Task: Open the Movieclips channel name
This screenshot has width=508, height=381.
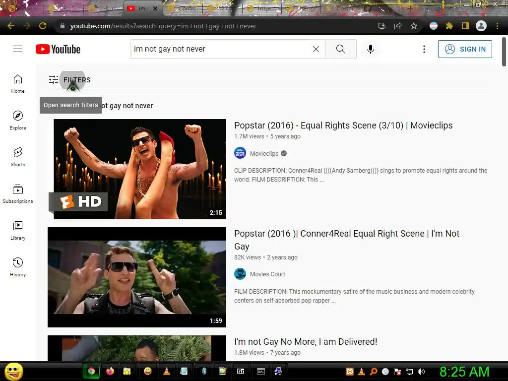Action: point(264,154)
